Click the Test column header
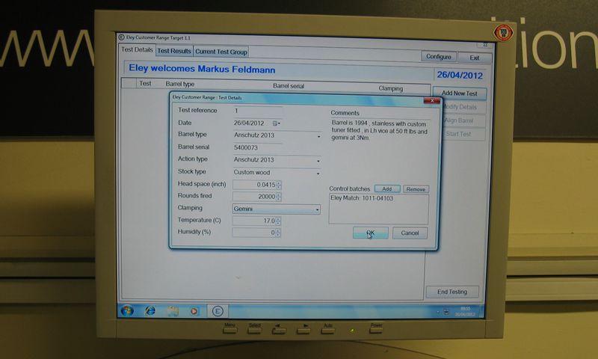Viewport: 598px width, 359px height. coord(145,83)
